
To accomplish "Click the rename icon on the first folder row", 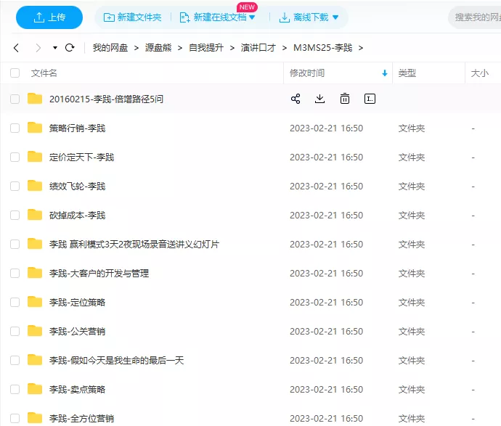I will (x=370, y=99).
